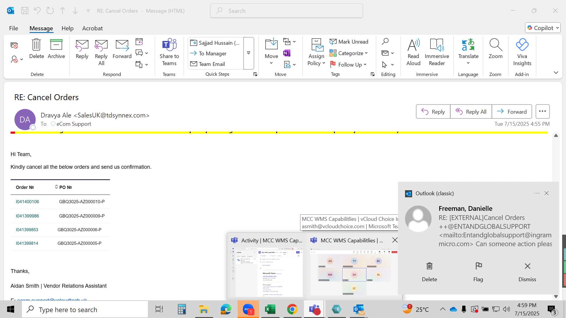The width and height of the screenshot is (566, 318).
Task: Collapse the ribbon with chevron
Action: point(556,73)
